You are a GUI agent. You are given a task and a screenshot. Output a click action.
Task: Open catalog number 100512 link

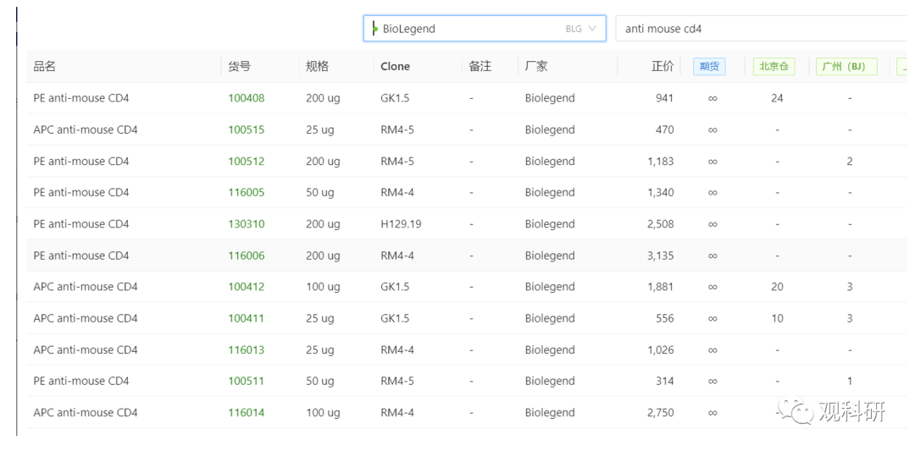[x=246, y=161]
